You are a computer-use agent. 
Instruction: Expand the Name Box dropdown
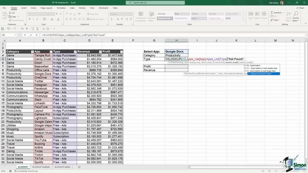15,35
